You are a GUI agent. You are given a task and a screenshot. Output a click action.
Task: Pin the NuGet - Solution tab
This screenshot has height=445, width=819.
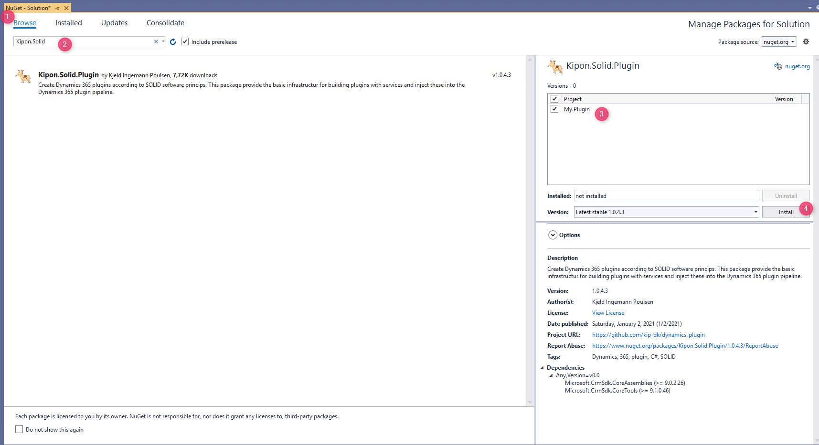(57, 8)
